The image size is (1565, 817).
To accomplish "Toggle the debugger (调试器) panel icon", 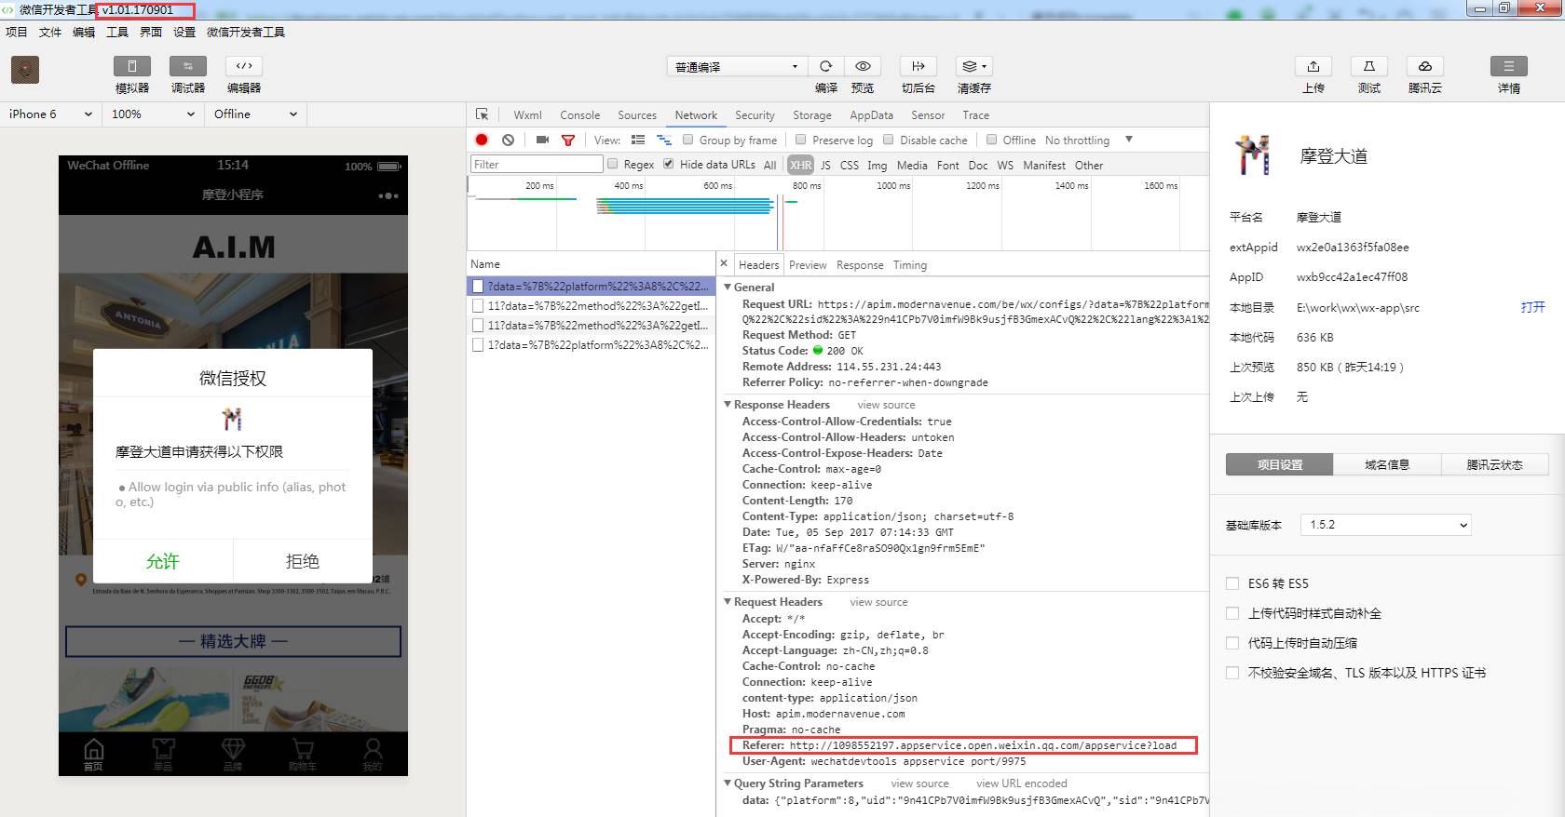I will tap(187, 66).
